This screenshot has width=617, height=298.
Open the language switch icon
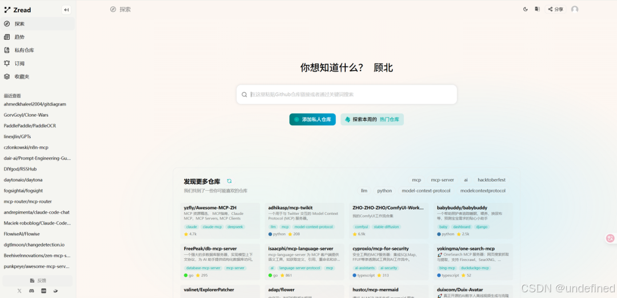(x=536, y=10)
